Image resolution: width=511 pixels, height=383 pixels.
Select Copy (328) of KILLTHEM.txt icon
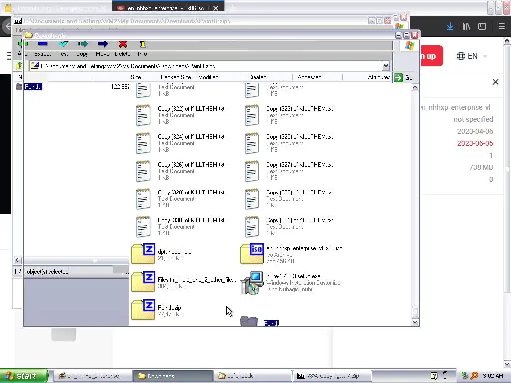click(143, 199)
